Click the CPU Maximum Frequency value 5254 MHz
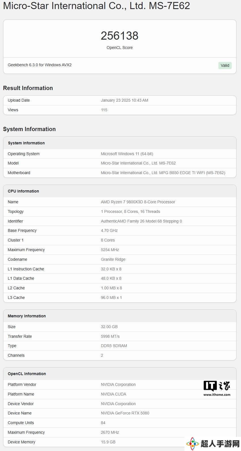Screen dimensions: 241x451 pos(110,250)
